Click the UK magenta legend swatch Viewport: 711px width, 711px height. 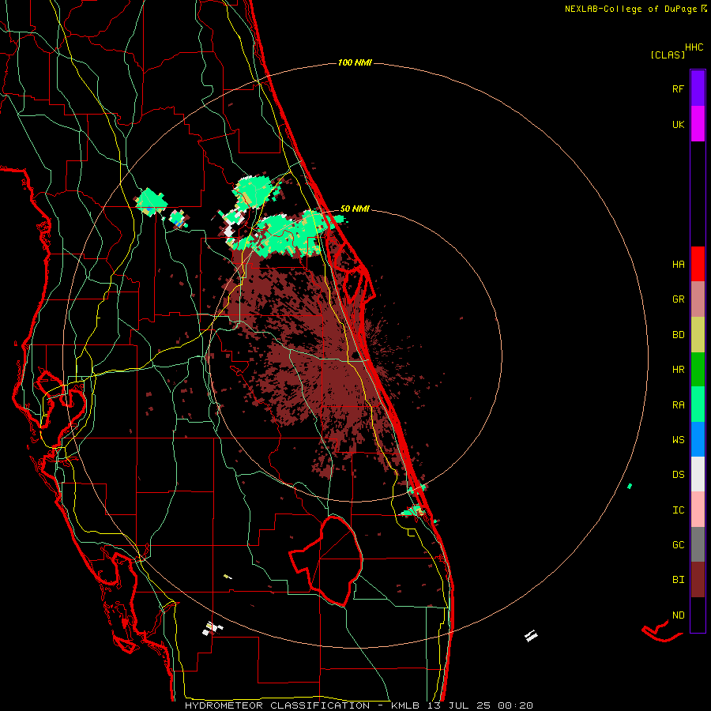click(x=698, y=124)
